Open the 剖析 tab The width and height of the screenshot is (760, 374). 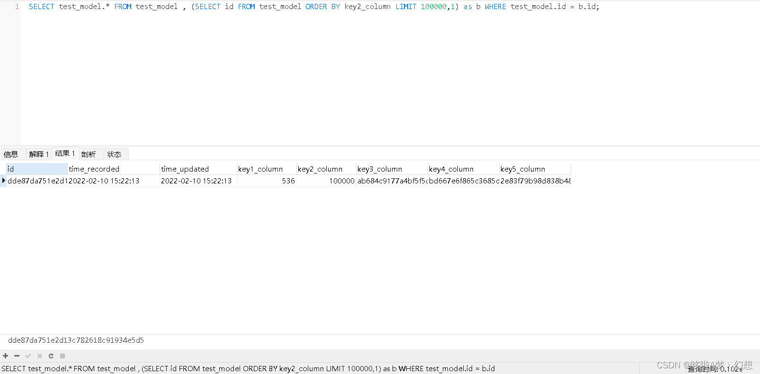click(x=89, y=154)
